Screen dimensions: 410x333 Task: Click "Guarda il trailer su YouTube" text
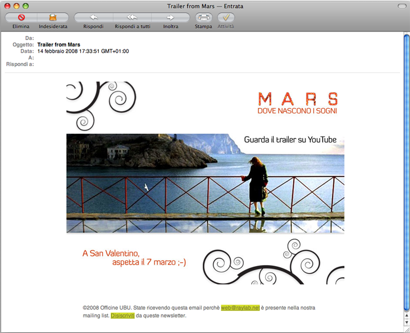pos(290,140)
